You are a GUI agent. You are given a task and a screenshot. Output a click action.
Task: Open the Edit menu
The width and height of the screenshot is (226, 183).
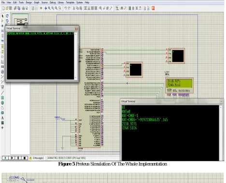click(15, 2)
